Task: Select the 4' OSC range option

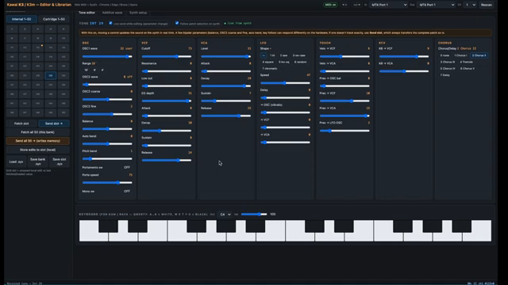Action: point(102,70)
